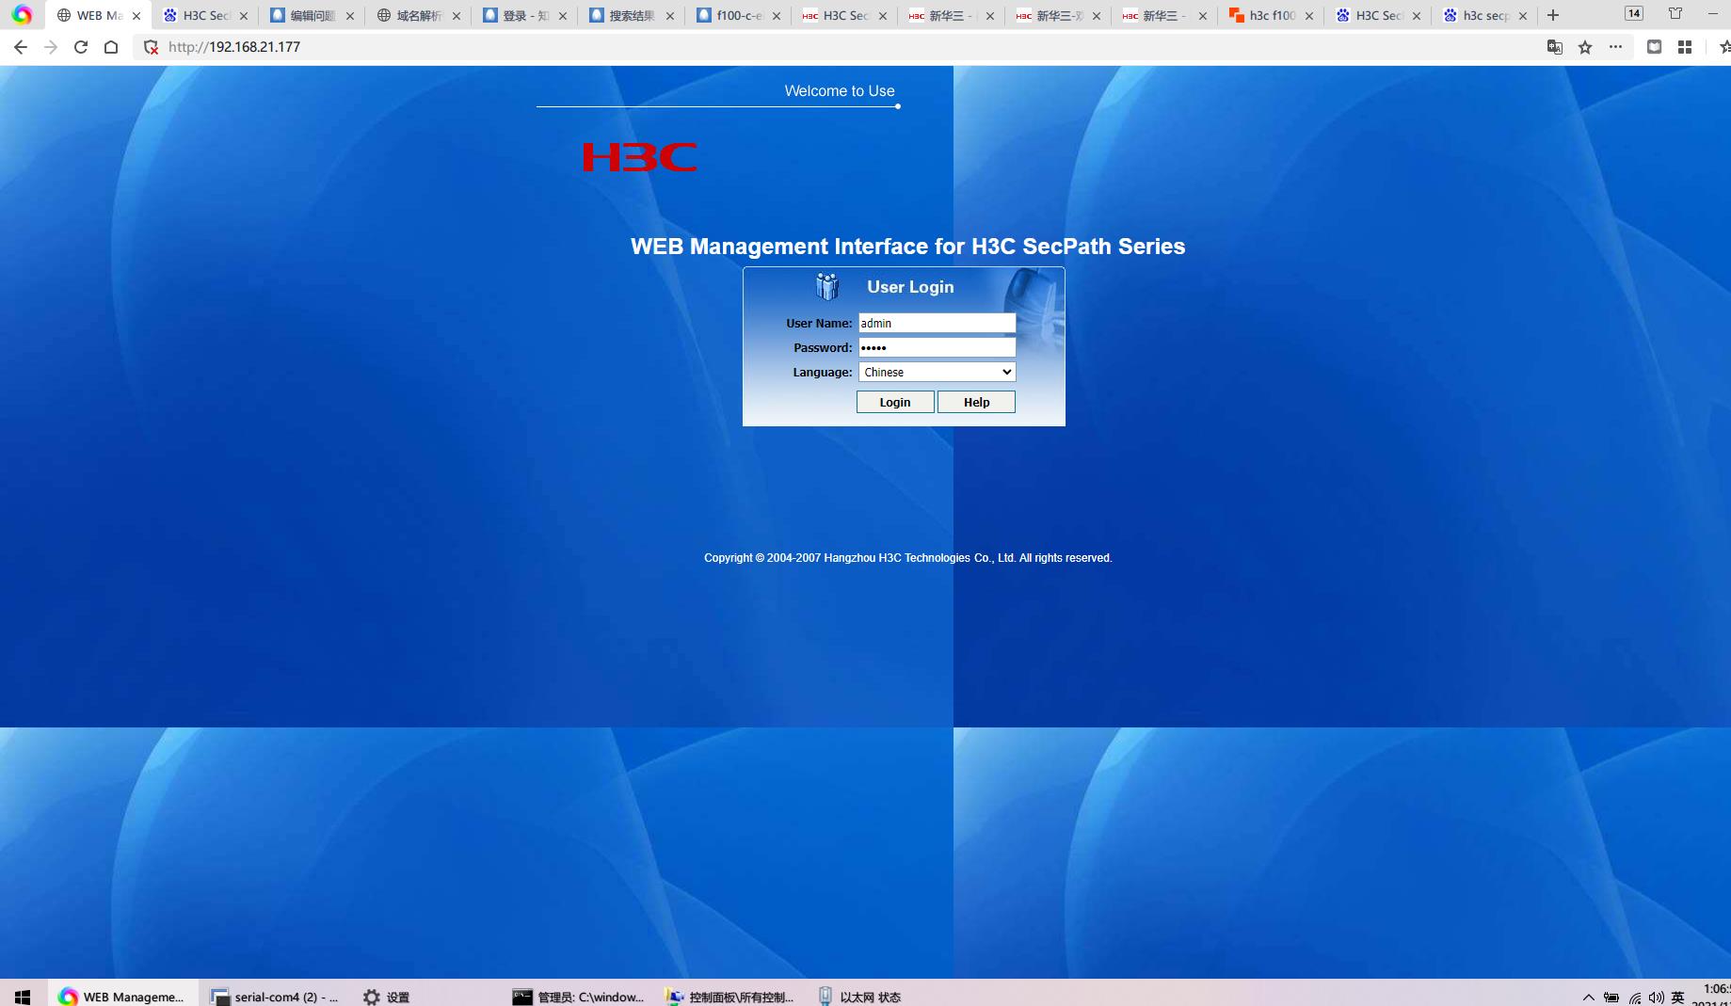Screen dimensions: 1731x1006
Task: Close the 域名解析 tab
Action: (457, 16)
